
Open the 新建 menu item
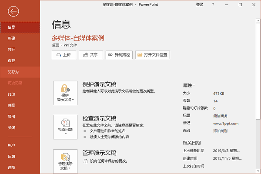coord(20,38)
